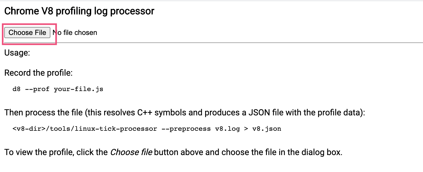The width and height of the screenshot is (423, 172).
Task: Click the "Record the profile:" line
Action: 38,73
